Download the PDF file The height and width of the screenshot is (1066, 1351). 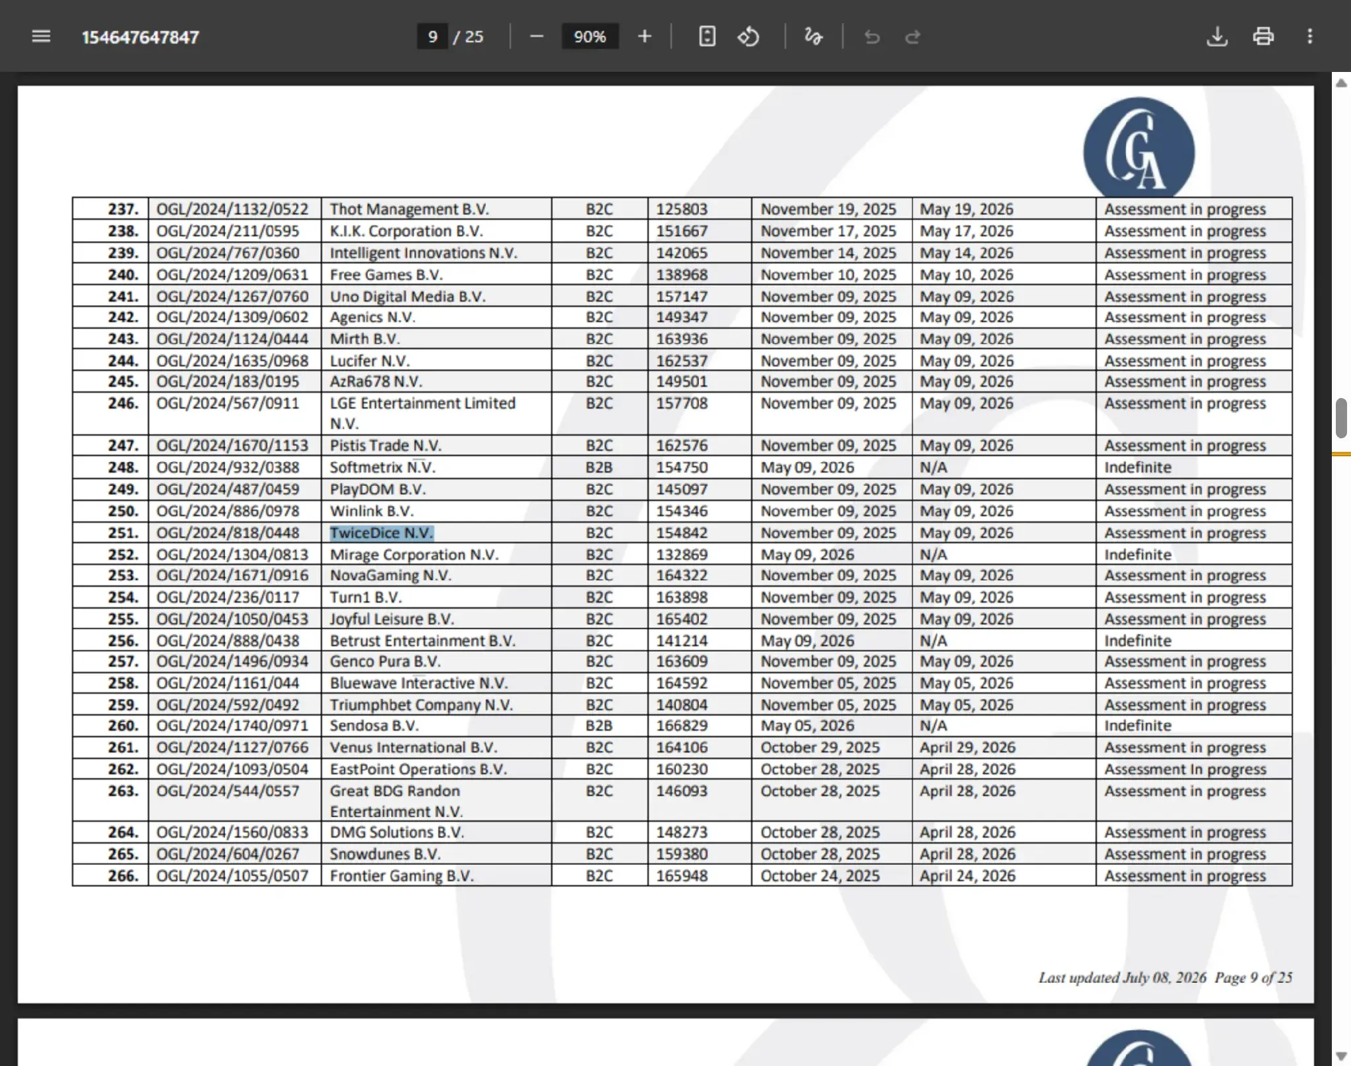click(1217, 36)
